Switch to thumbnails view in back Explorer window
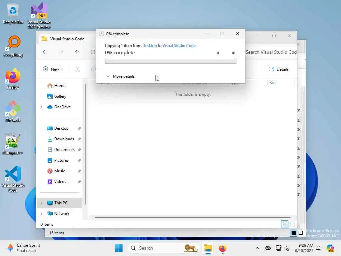 point(301,233)
